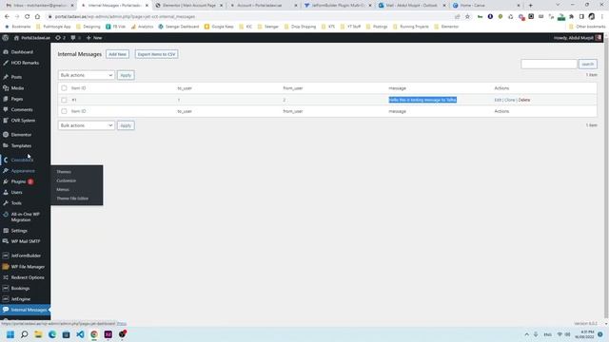Click the Settings sidebar icon
Viewport: 609px width, 342px height.
pos(6,231)
